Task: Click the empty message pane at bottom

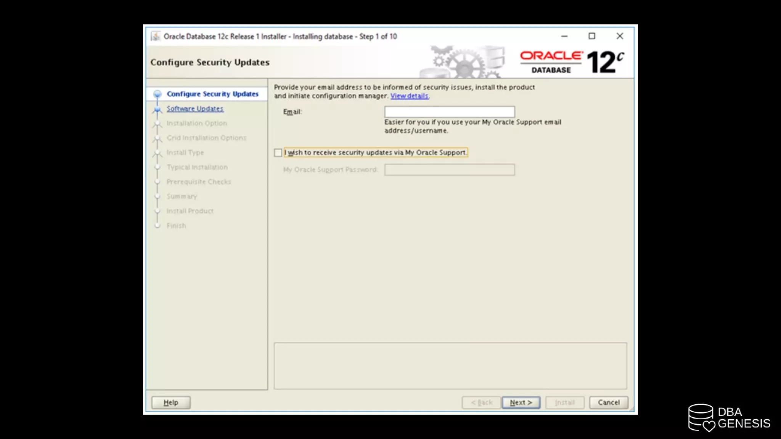Action: tap(450, 366)
